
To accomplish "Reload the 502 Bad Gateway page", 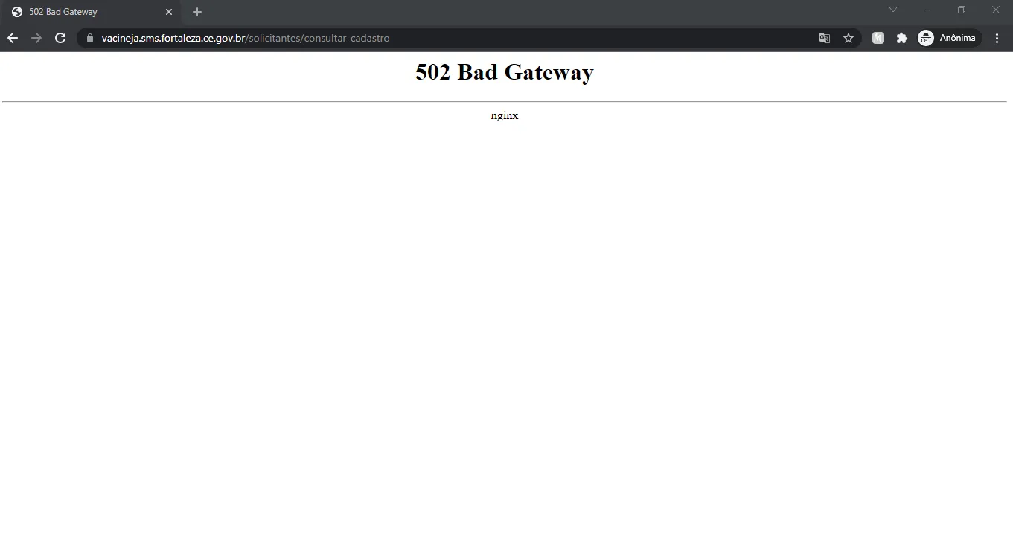I will 61,38.
